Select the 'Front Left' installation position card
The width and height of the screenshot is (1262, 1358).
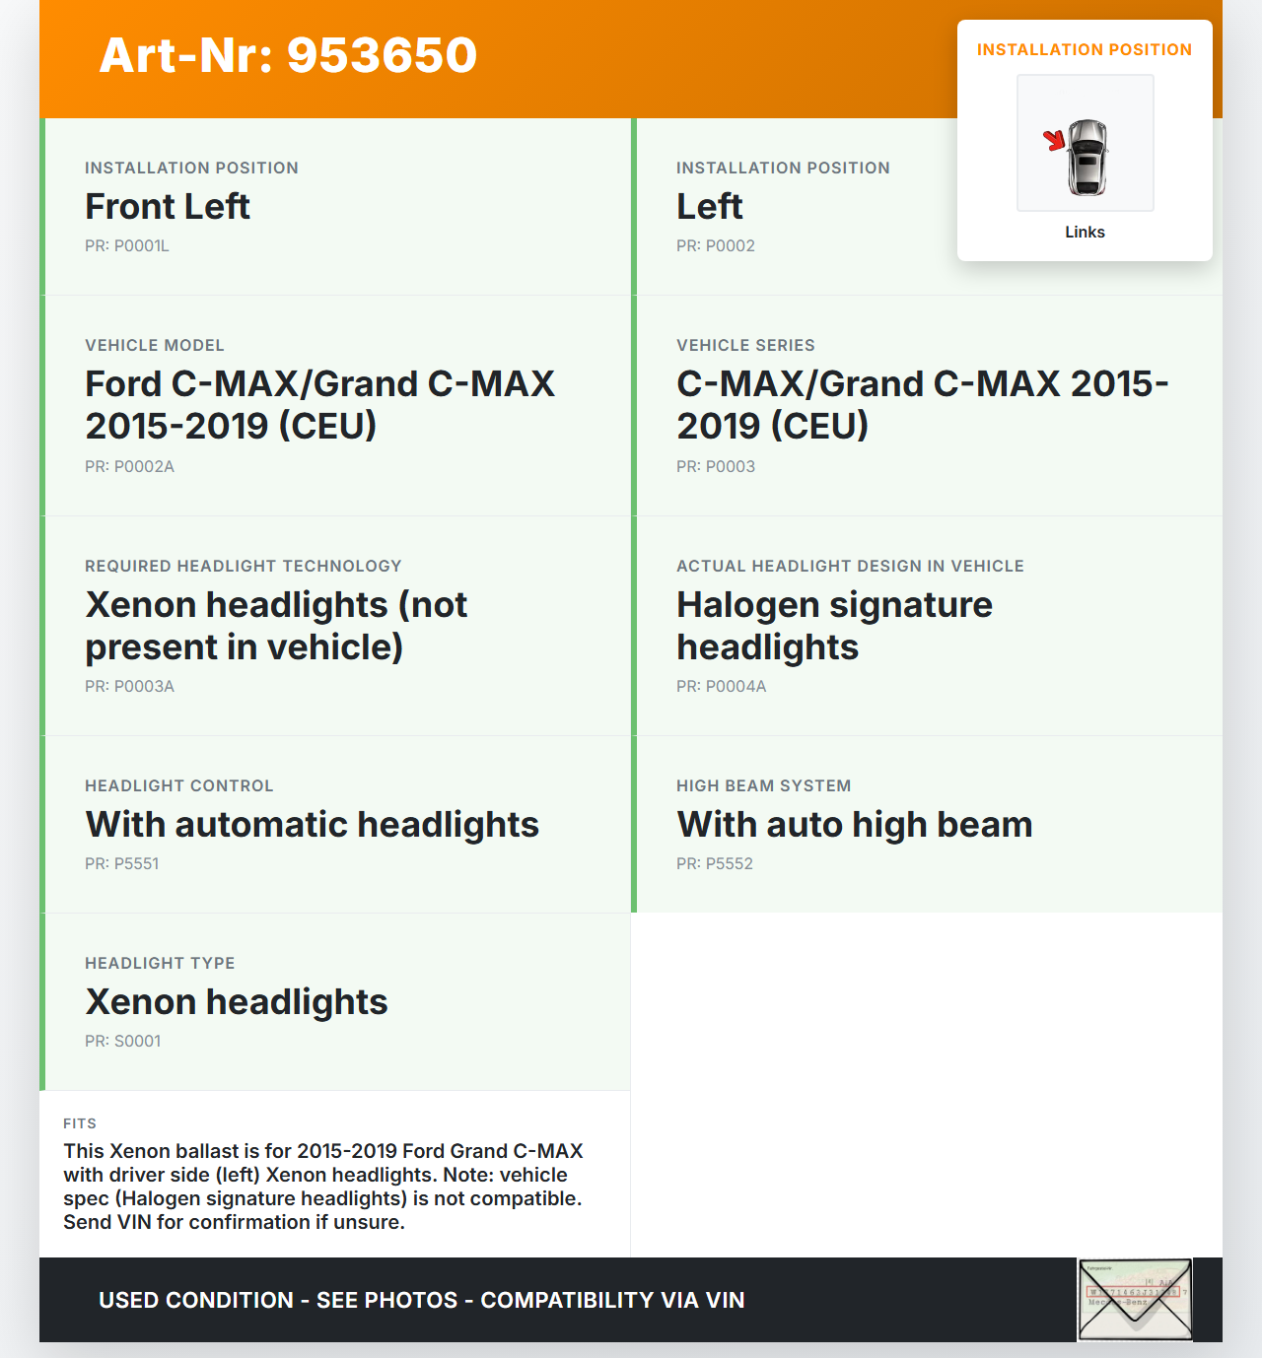(x=168, y=207)
